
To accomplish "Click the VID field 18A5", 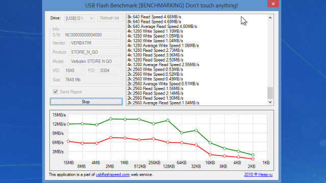I will point(74,71).
